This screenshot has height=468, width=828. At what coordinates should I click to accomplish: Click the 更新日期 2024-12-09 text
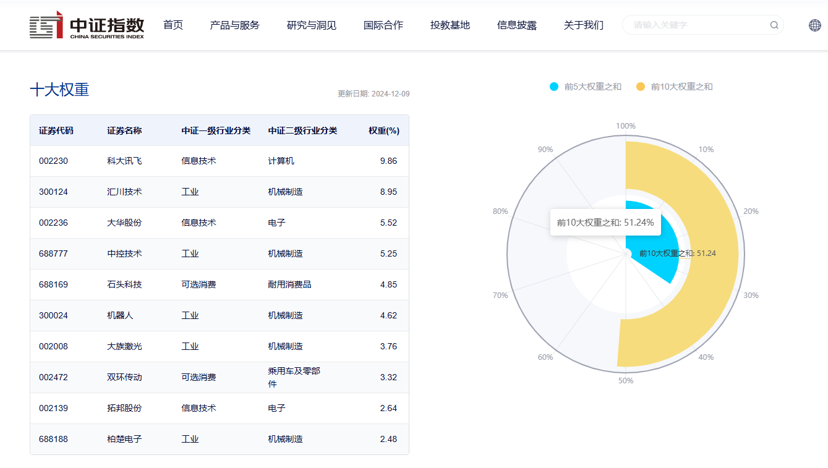(373, 94)
